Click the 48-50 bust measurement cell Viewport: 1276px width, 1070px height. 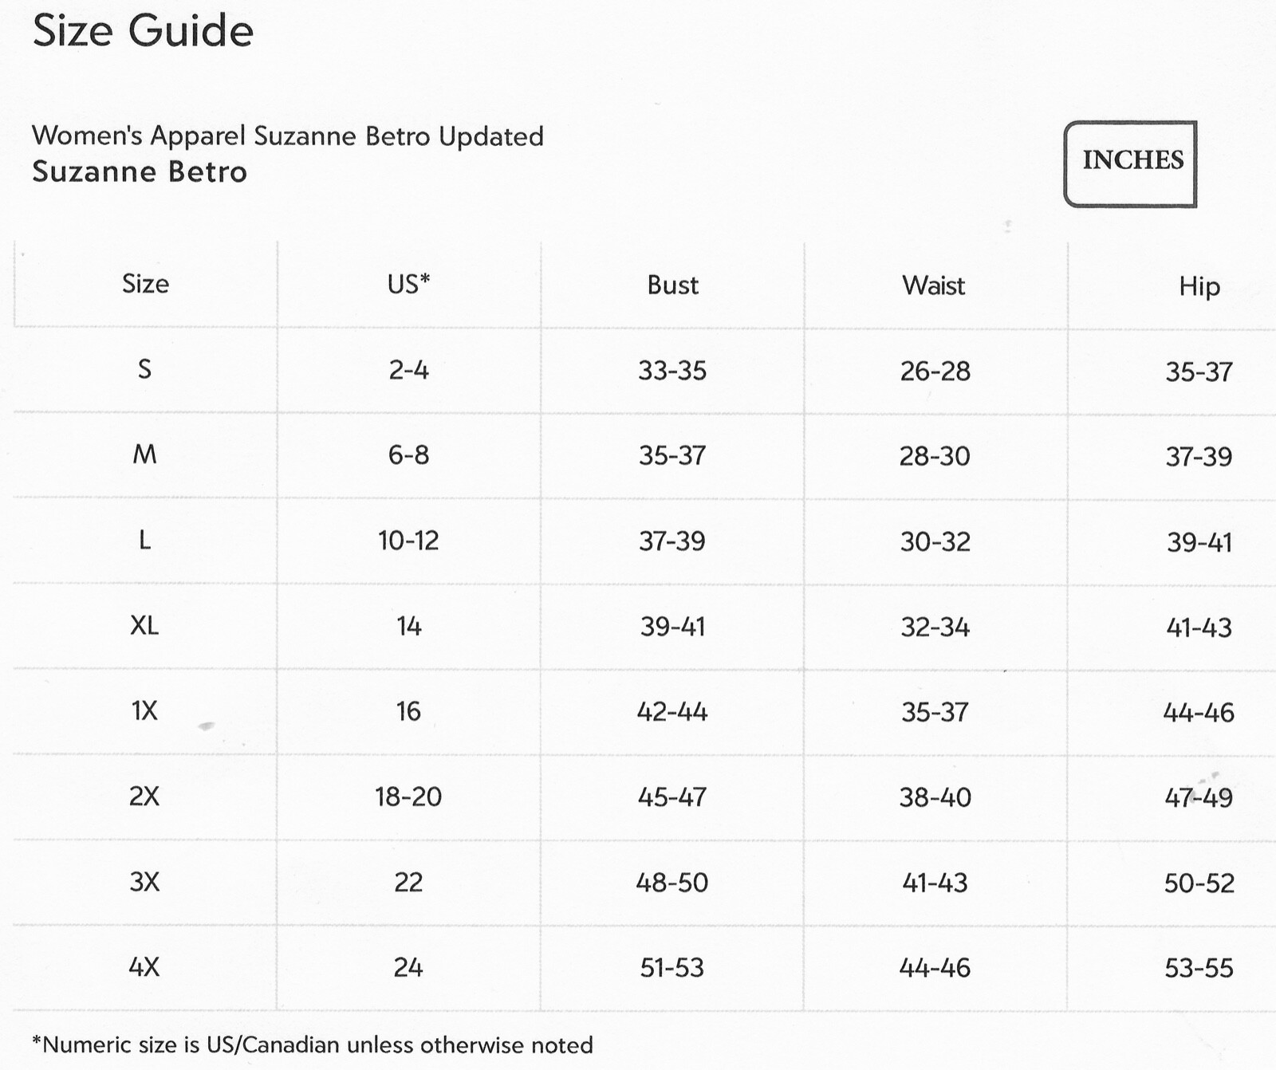(x=672, y=883)
